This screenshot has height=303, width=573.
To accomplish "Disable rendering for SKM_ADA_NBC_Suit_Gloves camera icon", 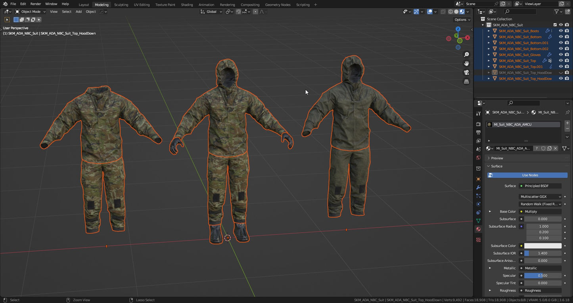I will pyautogui.click(x=567, y=55).
